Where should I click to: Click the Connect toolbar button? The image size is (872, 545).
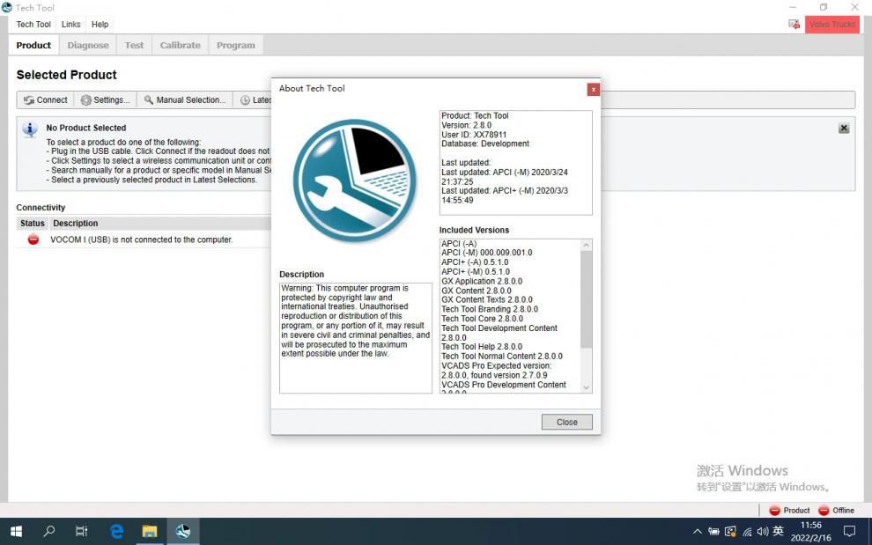46,100
